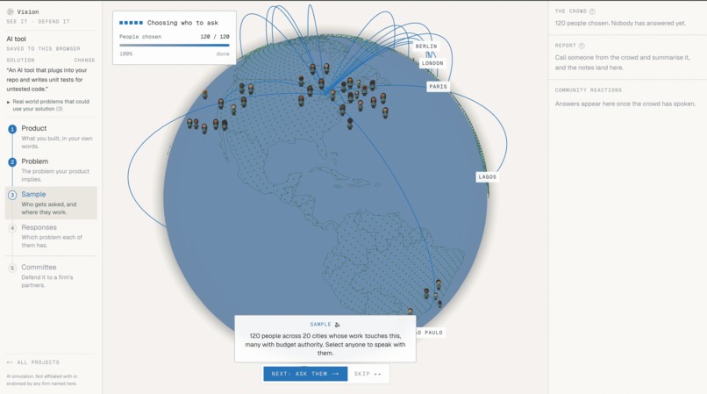Image resolution: width=707 pixels, height=394 pixels.
Task: Click the text SAVED TO THIS BROWSER
Action: tap(43, 49)
